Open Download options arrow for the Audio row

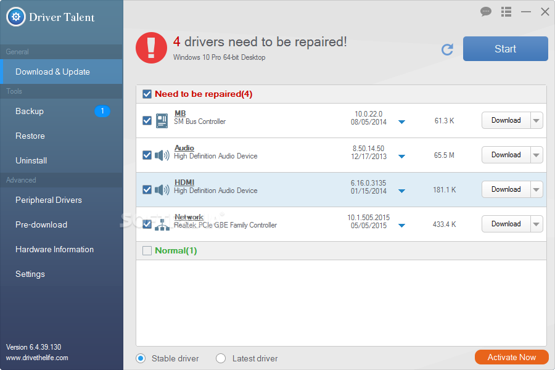click(x=536, y=155)
